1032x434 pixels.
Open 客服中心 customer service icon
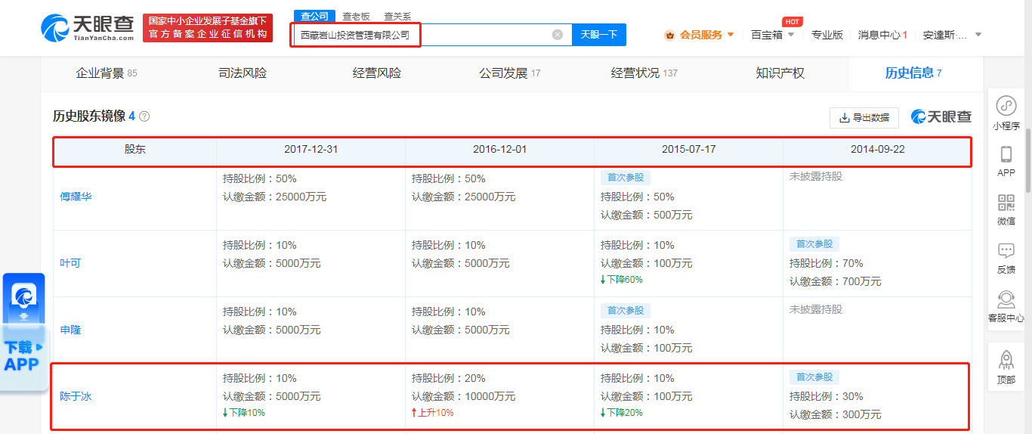click(x=1006, y=300)
